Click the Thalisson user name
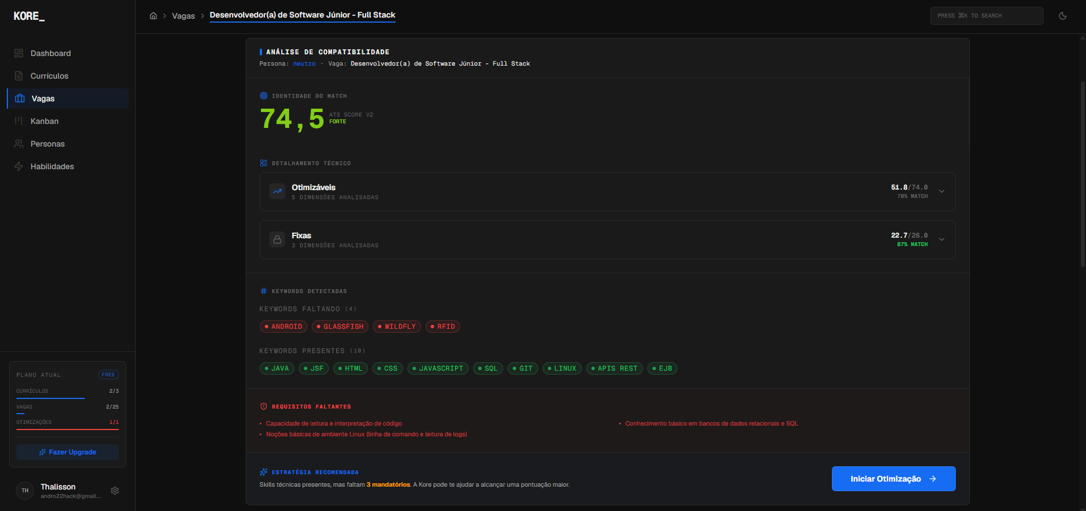Image resolution: width=1086 pixels, height=511 pixels. tap(58, 487)
